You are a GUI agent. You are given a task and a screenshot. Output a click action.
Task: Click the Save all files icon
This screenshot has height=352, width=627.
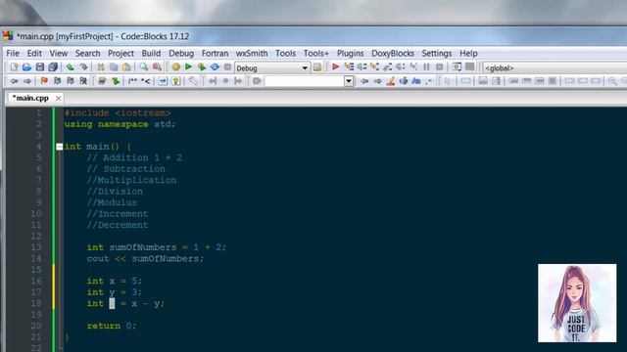click(x=53, y=67)
